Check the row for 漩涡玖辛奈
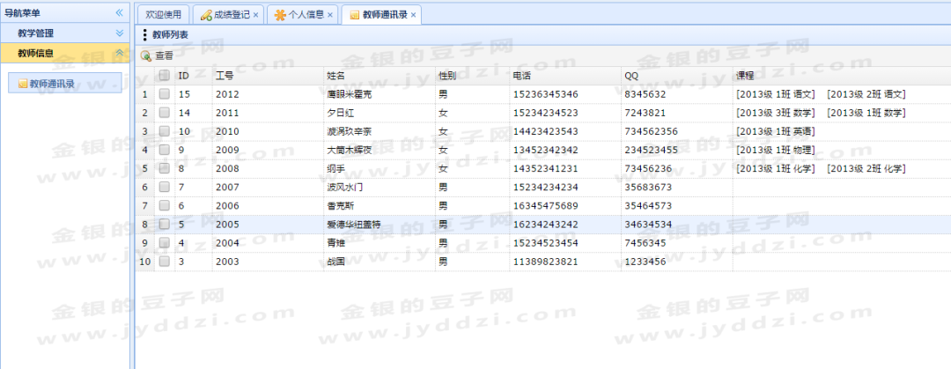Viewport: 951px width, 369px height. click(165, 131)
